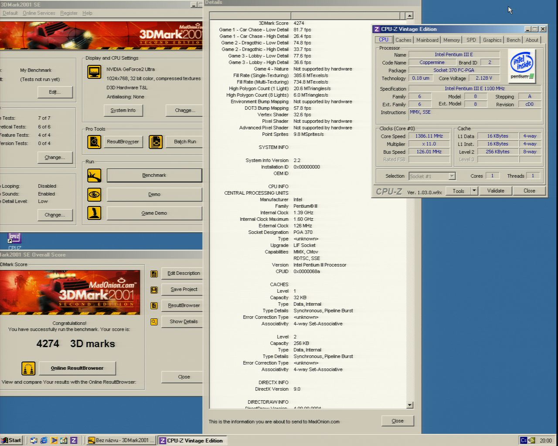Switch to the Graphics tab in CPU-Z

[x=492, y=40]
